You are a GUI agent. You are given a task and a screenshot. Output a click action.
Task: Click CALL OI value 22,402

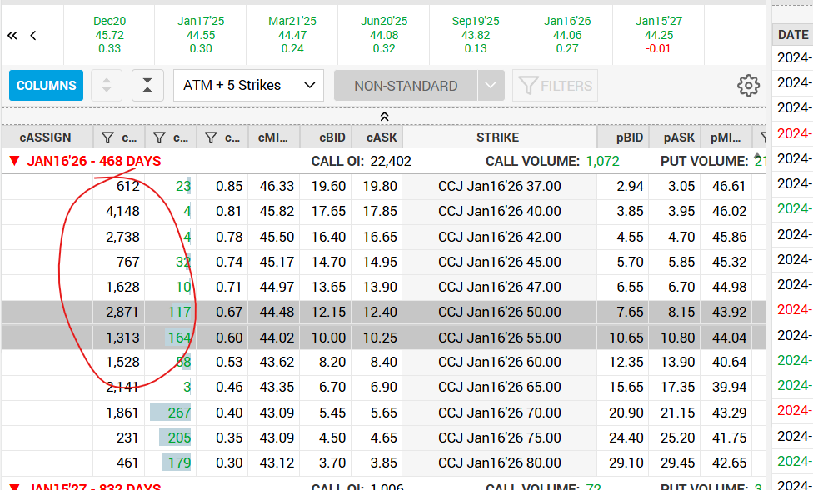coord(391,162)
